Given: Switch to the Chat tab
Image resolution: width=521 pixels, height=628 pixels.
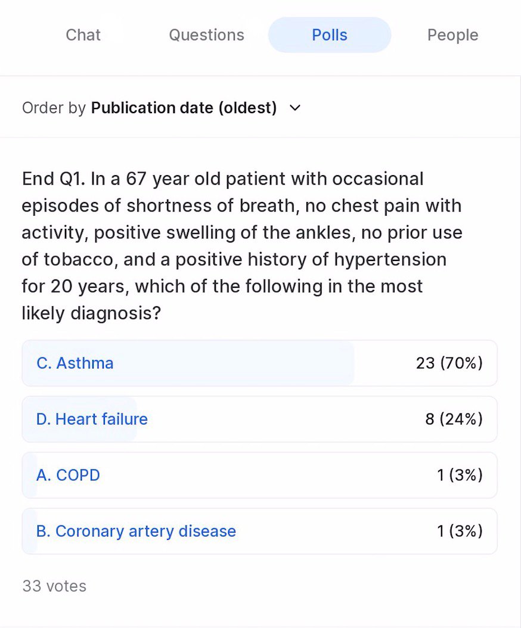Looking at the screenshot, I should (83, 35).
